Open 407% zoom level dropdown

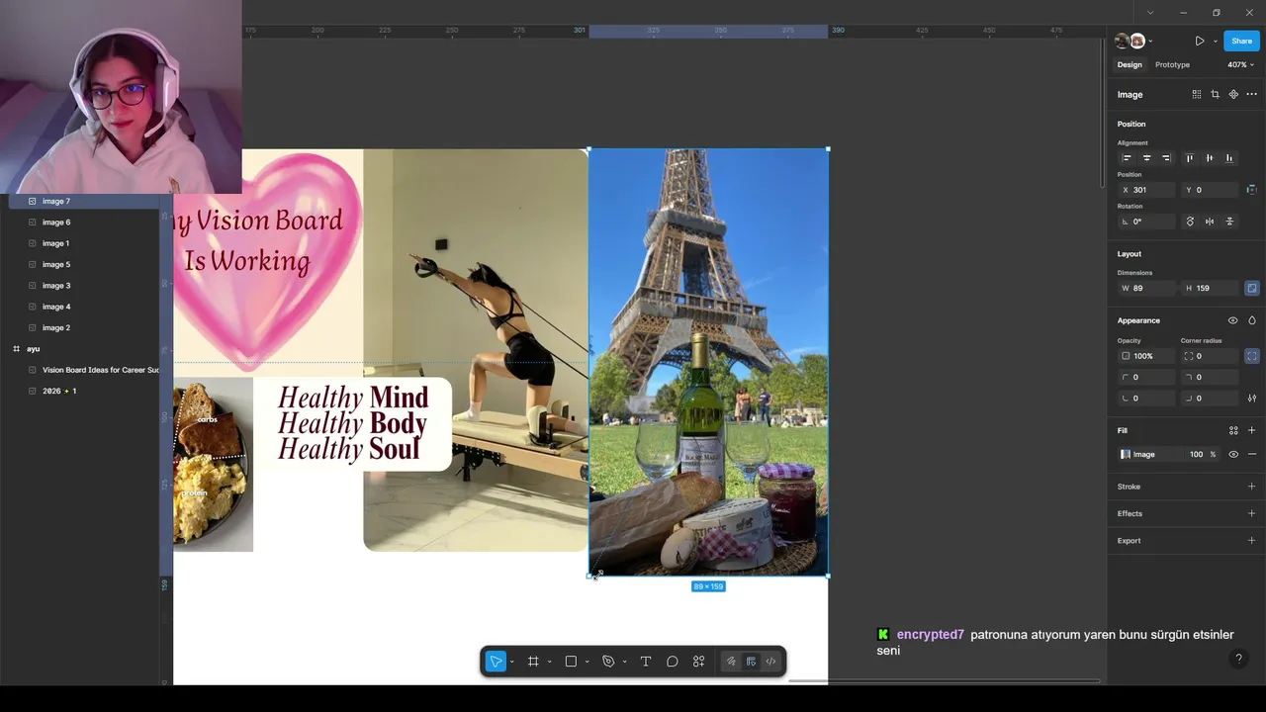pyautogui.click(x=1240, y=65)
